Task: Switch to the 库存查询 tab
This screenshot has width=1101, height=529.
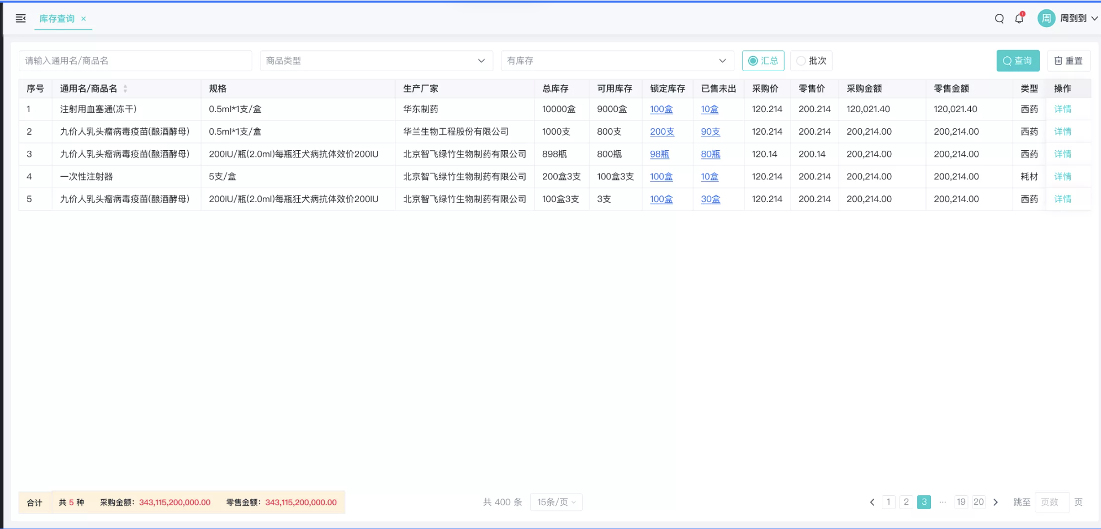Action: (x=57, y=19)
